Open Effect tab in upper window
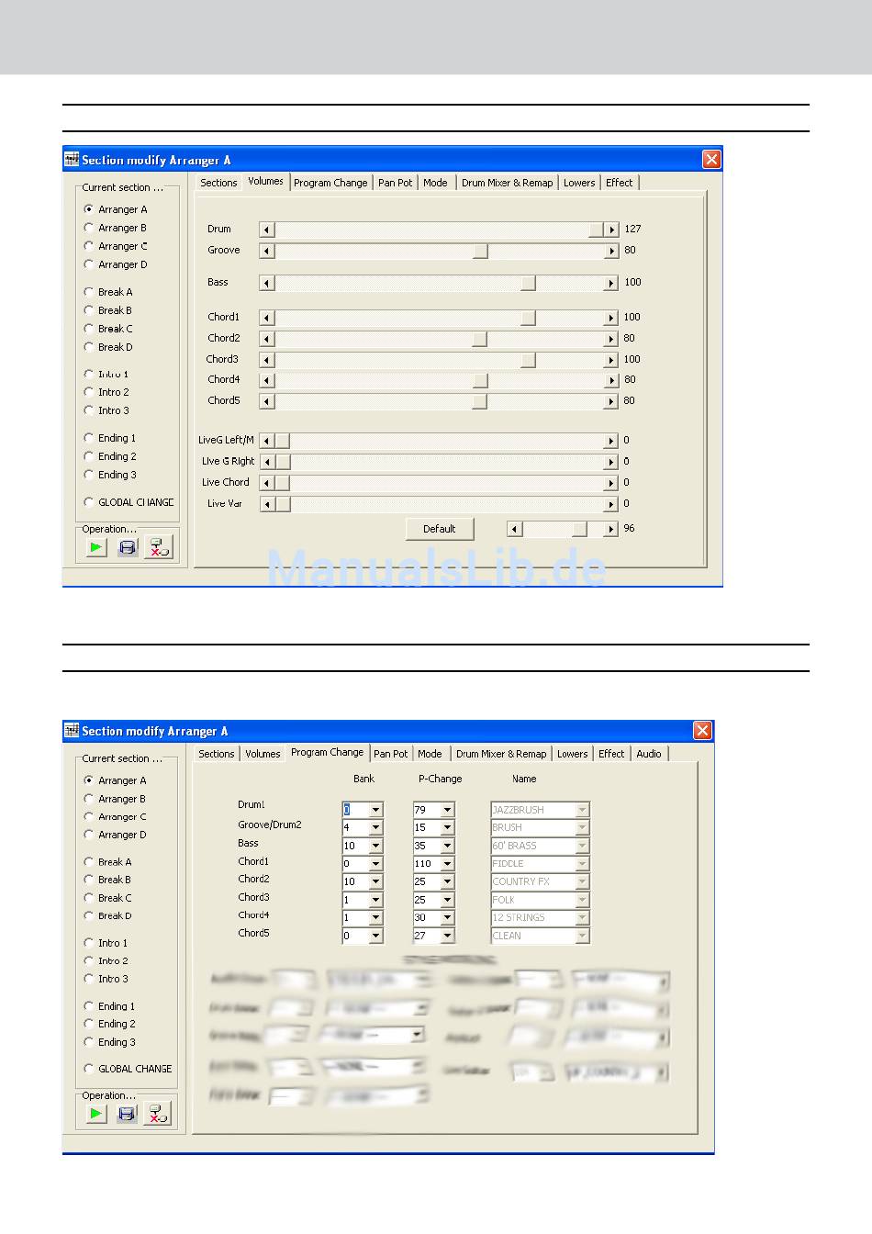The image size is (872, 1234). click(x=620, y=183)
